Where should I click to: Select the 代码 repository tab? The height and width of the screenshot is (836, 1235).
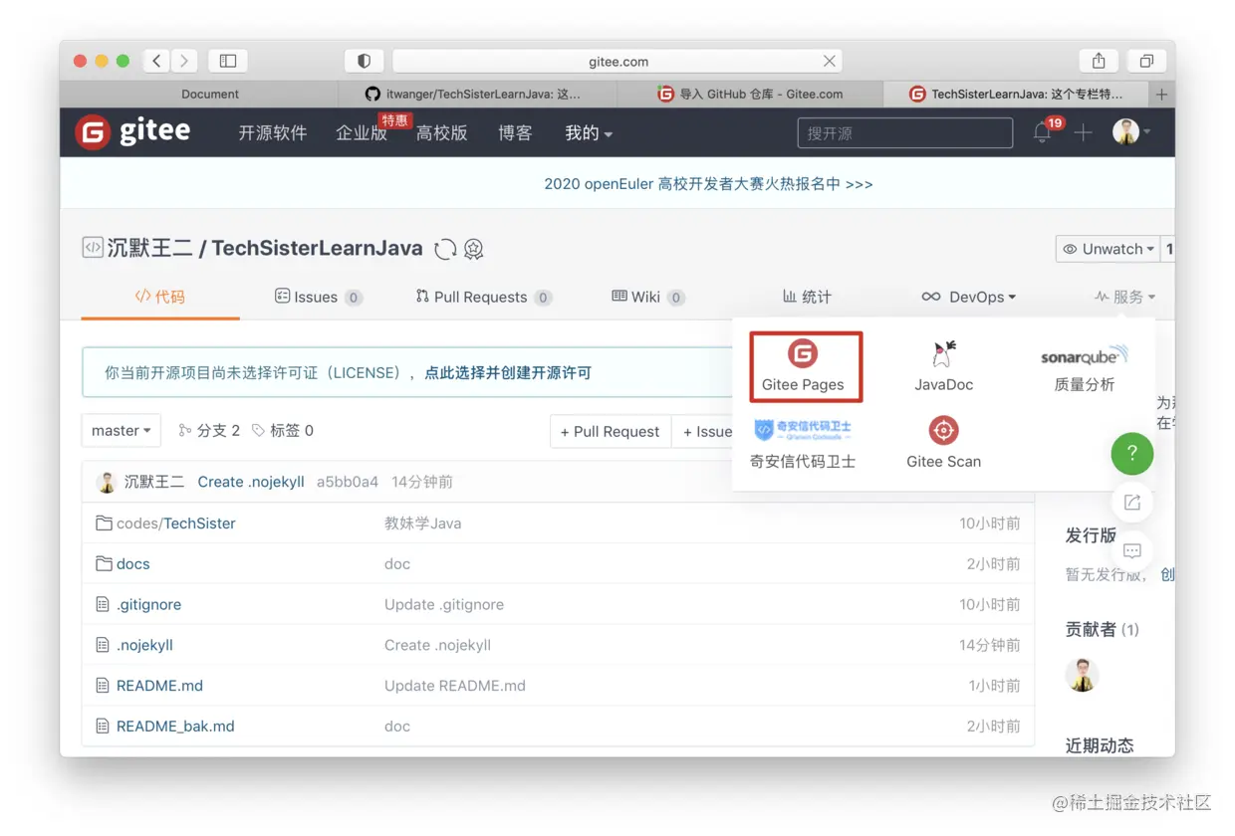160,297
